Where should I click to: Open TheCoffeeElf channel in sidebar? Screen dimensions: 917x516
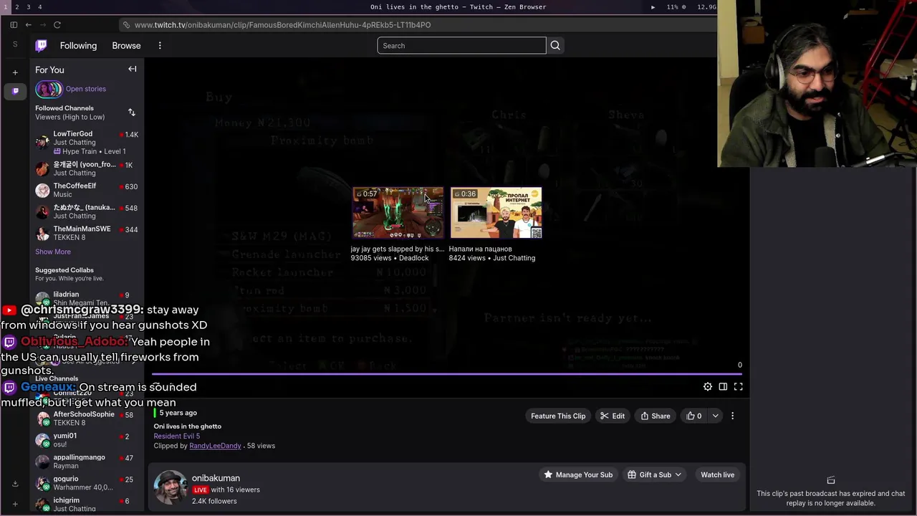[87, 190]
